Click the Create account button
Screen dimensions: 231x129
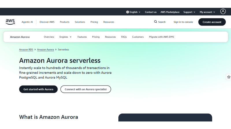[x=212, y=22]
